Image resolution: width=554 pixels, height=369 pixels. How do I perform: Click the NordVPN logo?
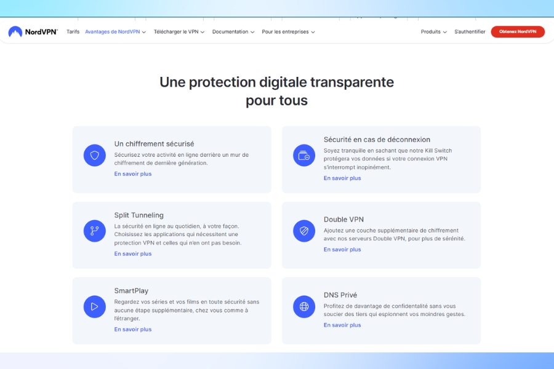[33, 32]
